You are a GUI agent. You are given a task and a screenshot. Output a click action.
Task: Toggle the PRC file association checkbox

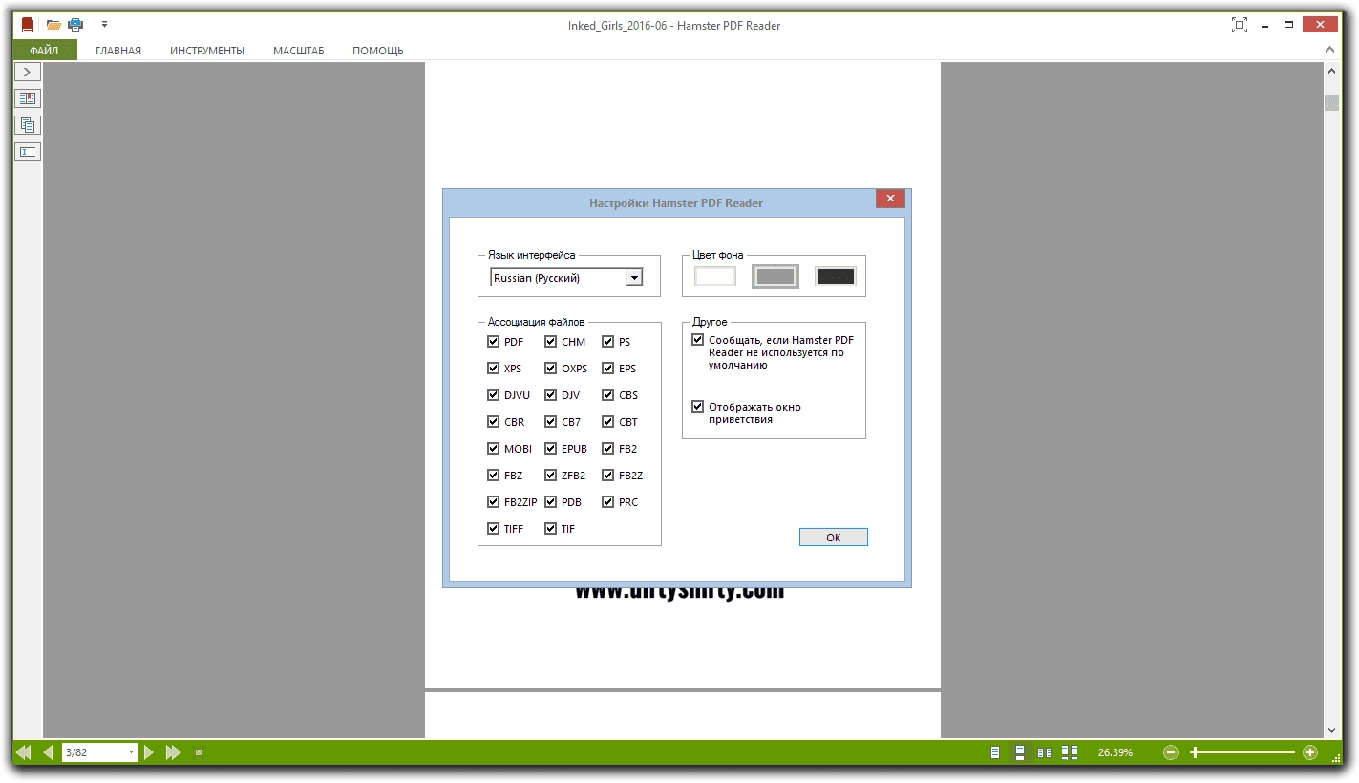[x=608, y=501]
